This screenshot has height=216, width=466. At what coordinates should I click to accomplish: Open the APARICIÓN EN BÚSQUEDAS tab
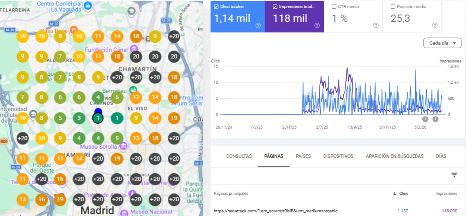click(x=395, y=156)
